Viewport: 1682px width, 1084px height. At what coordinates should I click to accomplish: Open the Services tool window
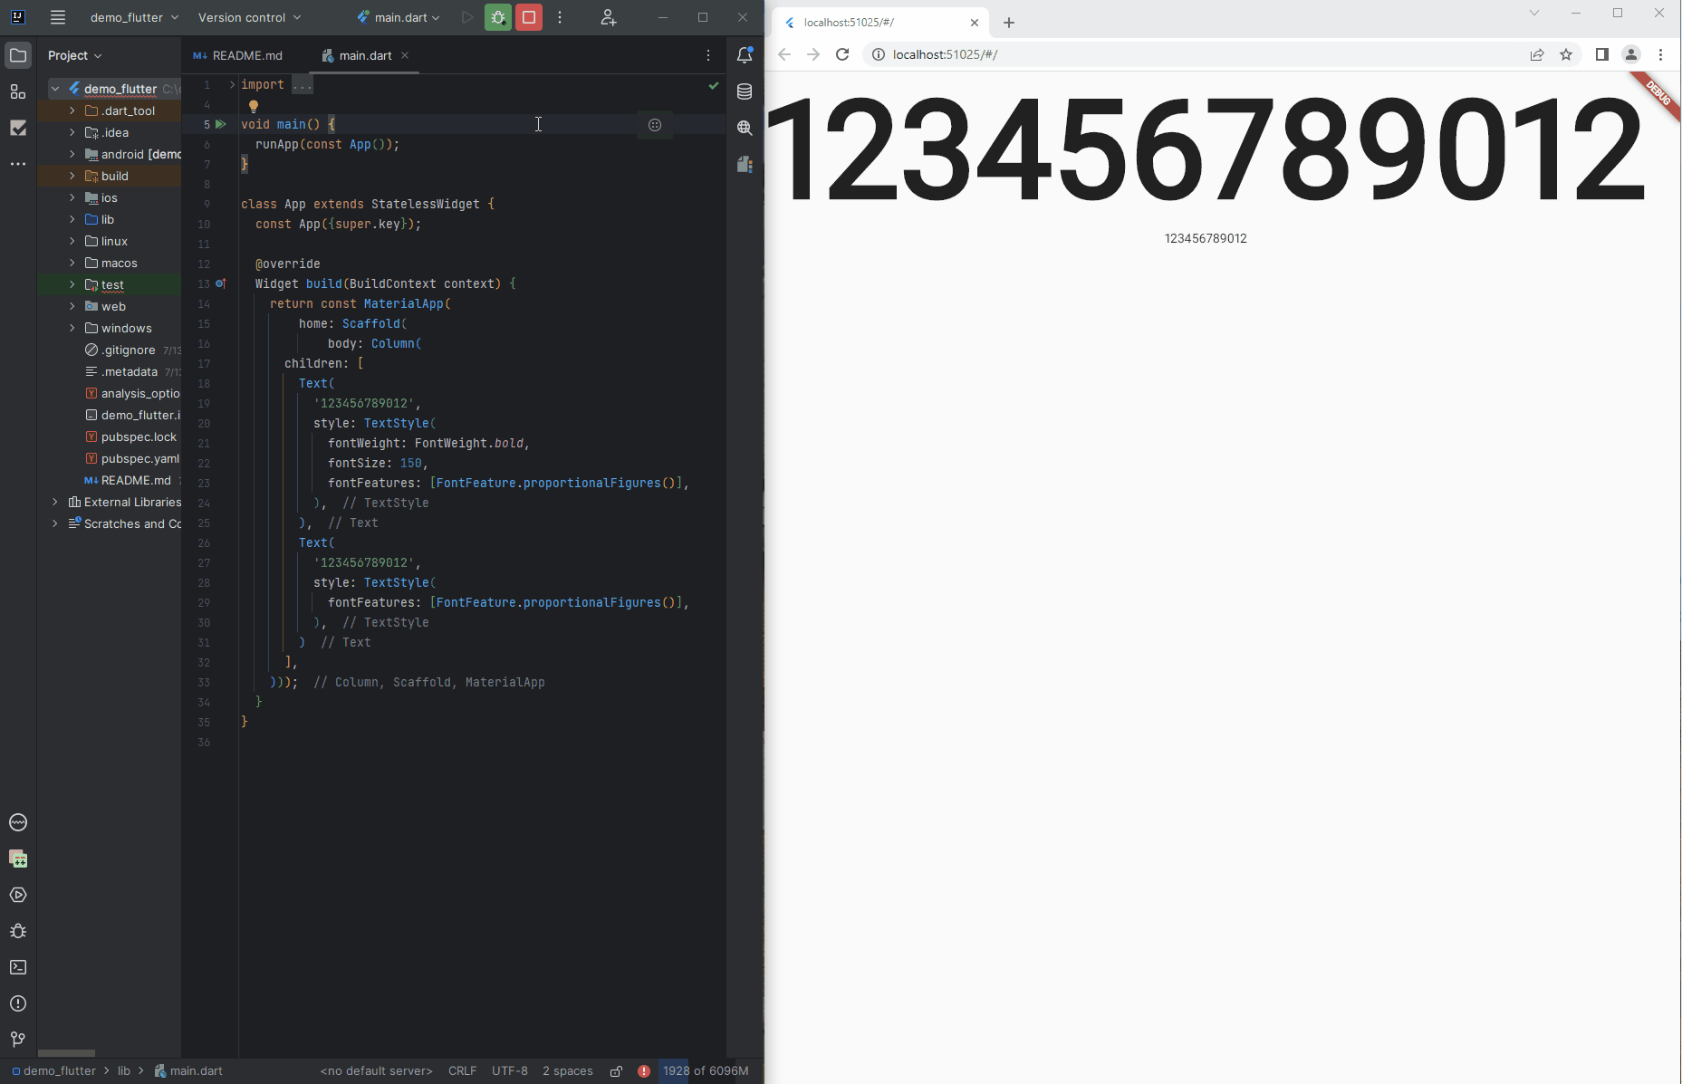[18, 895]
